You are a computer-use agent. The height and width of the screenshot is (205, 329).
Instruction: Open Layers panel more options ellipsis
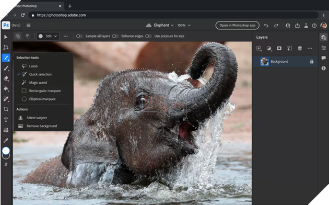[310, 48]
